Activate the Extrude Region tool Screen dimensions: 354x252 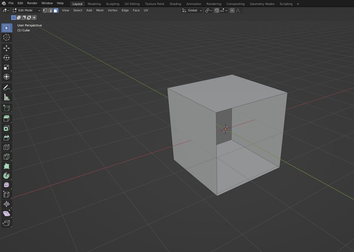tap(6, 118)
